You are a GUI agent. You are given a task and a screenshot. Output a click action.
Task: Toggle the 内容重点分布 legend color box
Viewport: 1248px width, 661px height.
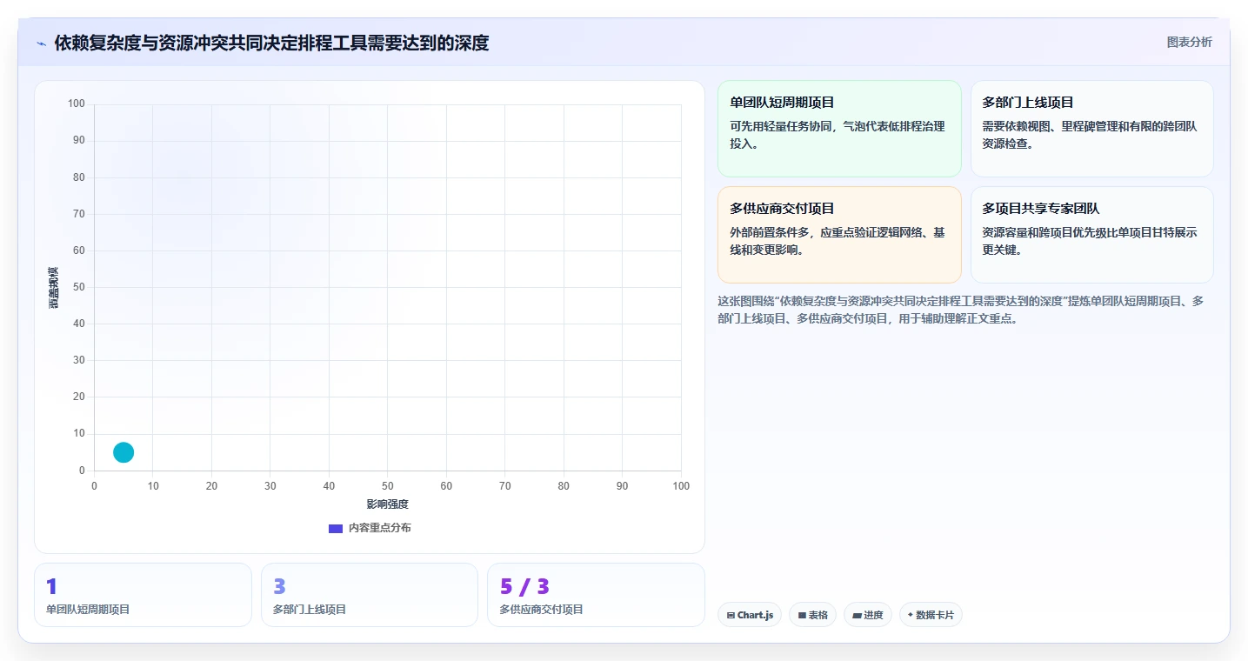click(x=336, y=528)
